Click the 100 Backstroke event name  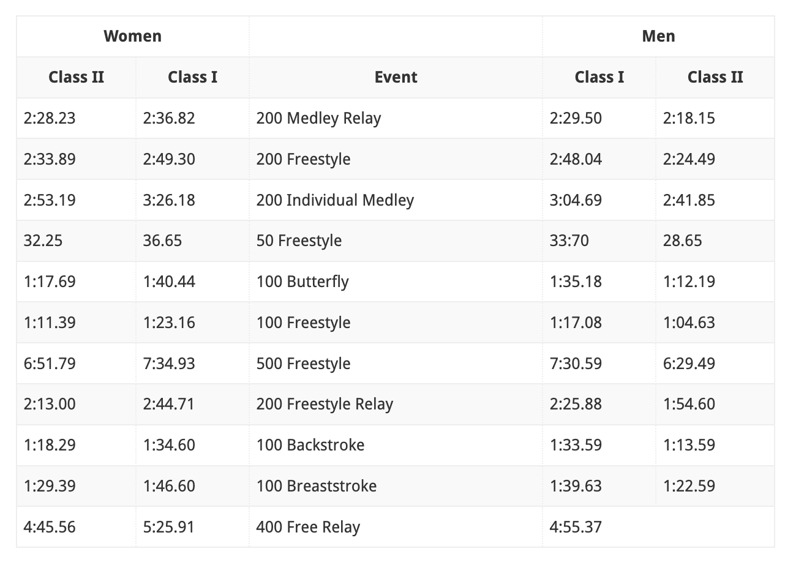(x=310, y=445)
